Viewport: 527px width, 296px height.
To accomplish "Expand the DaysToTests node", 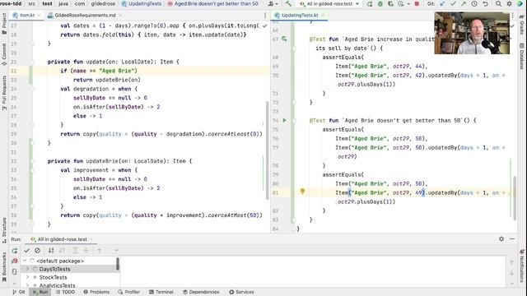I will (27, 269).
